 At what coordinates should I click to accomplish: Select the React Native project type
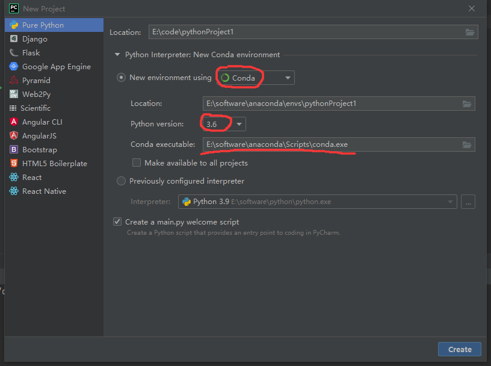pos(54,191)
